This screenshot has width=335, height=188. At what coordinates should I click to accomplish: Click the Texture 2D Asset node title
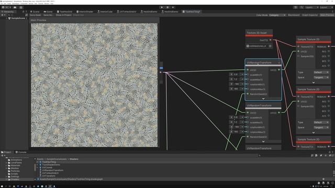[x=257, y=33]
